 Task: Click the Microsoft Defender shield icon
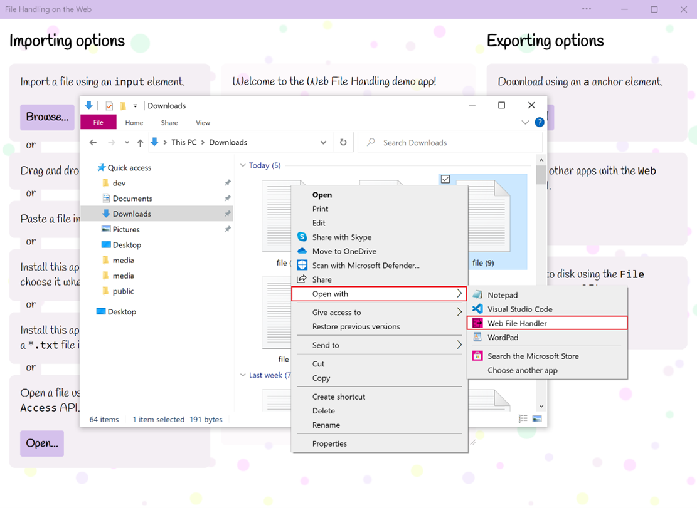302,266
